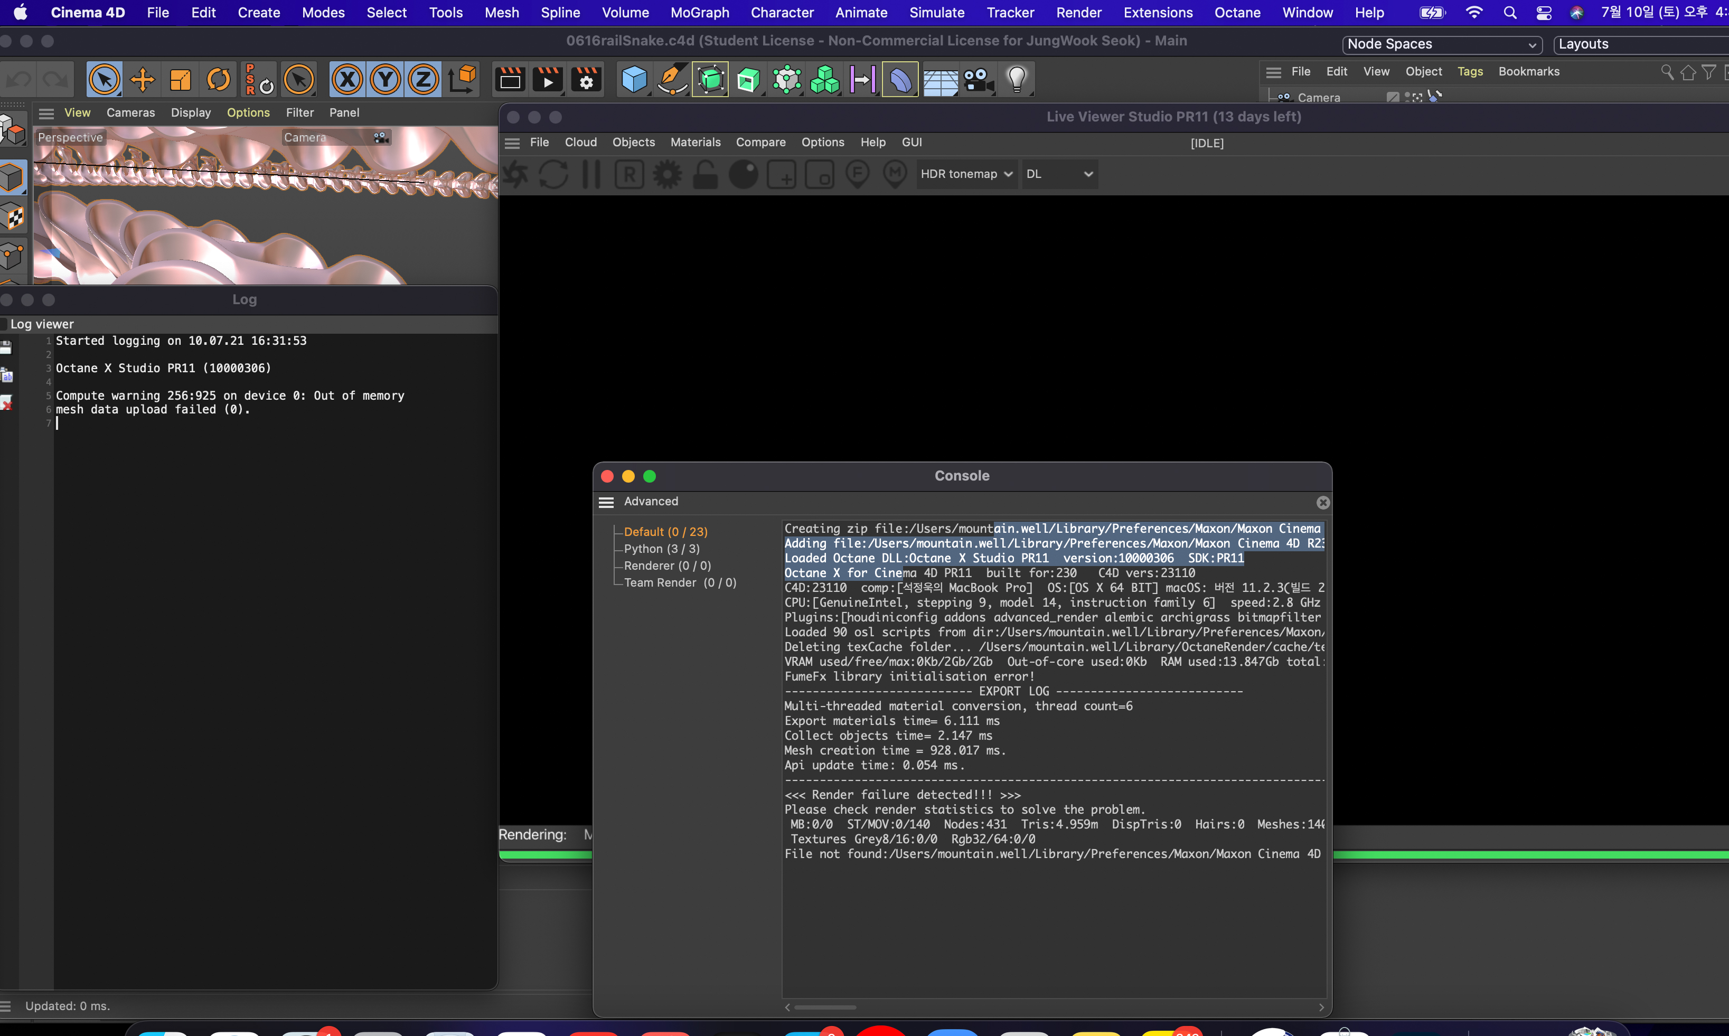Toggle the Live Viewer clay mode sphere
The height and width of the screenshot is (1036, 1729).
coord(744,175)
